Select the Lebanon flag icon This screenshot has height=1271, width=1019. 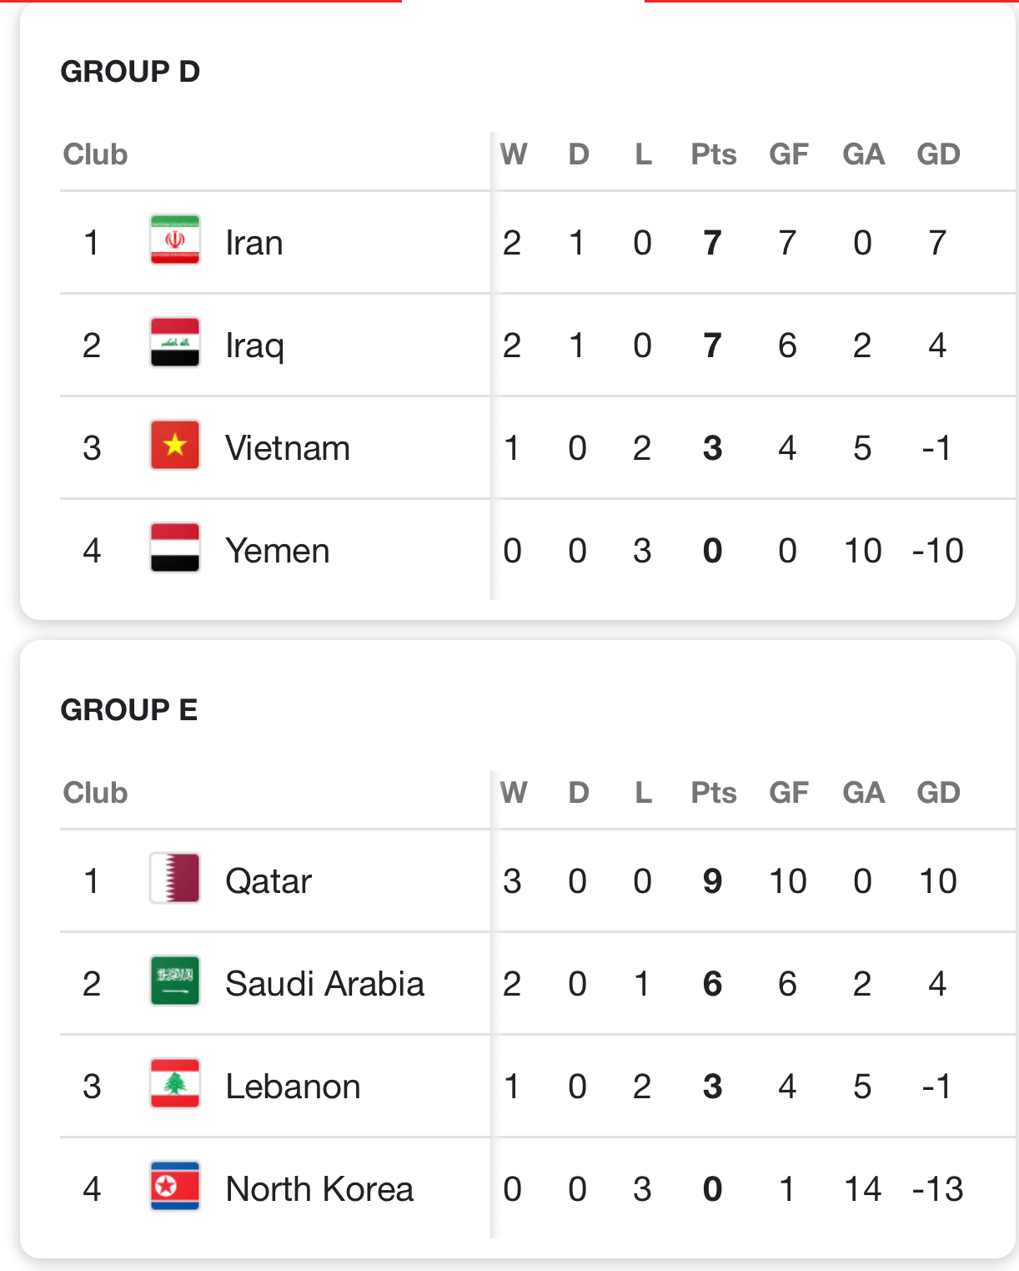tap(175, 1084)
